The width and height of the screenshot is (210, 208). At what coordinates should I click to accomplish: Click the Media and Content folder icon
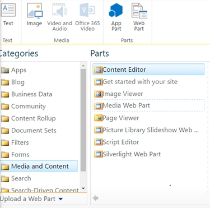tap(5, 167)
